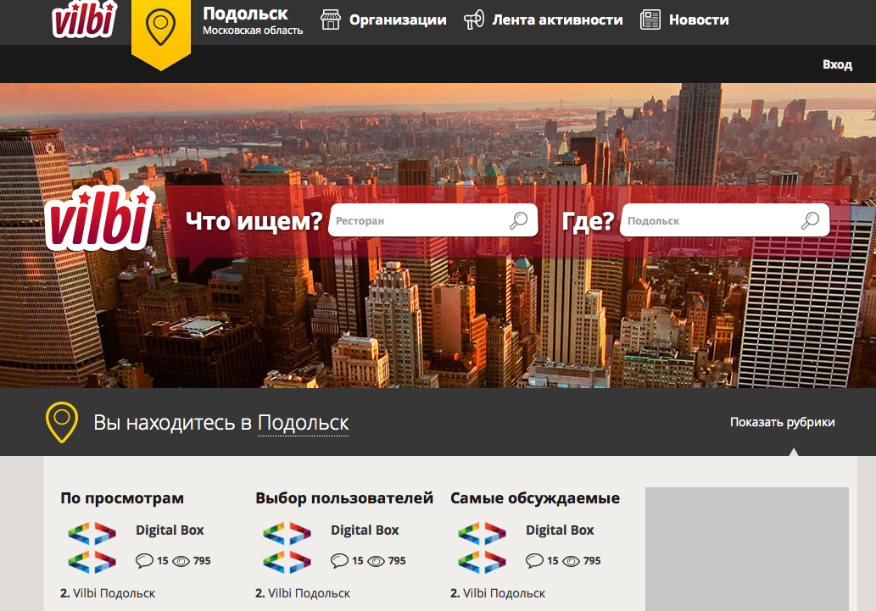Image resolution: width=876 pixels, height=611 pixels.
Task: Click Digital Box logo under Самые обсуждаемые
Action: click(x=483, y=547)
